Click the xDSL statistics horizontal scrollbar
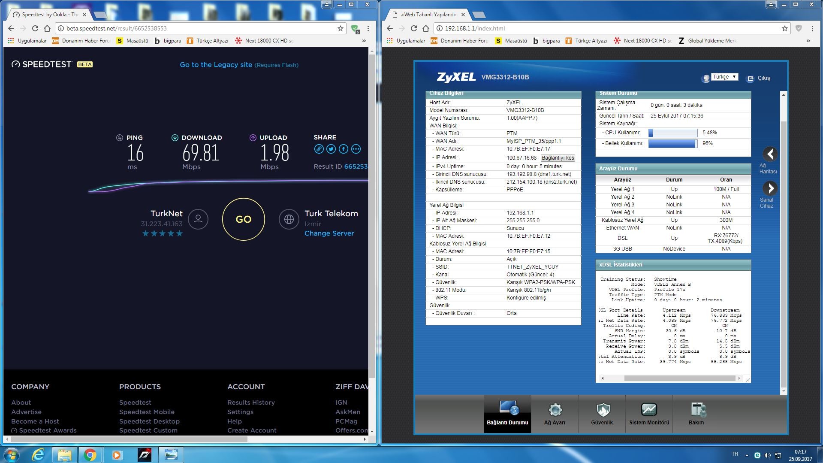Viewport: 823px width, 463px height. tap(680, 378)
